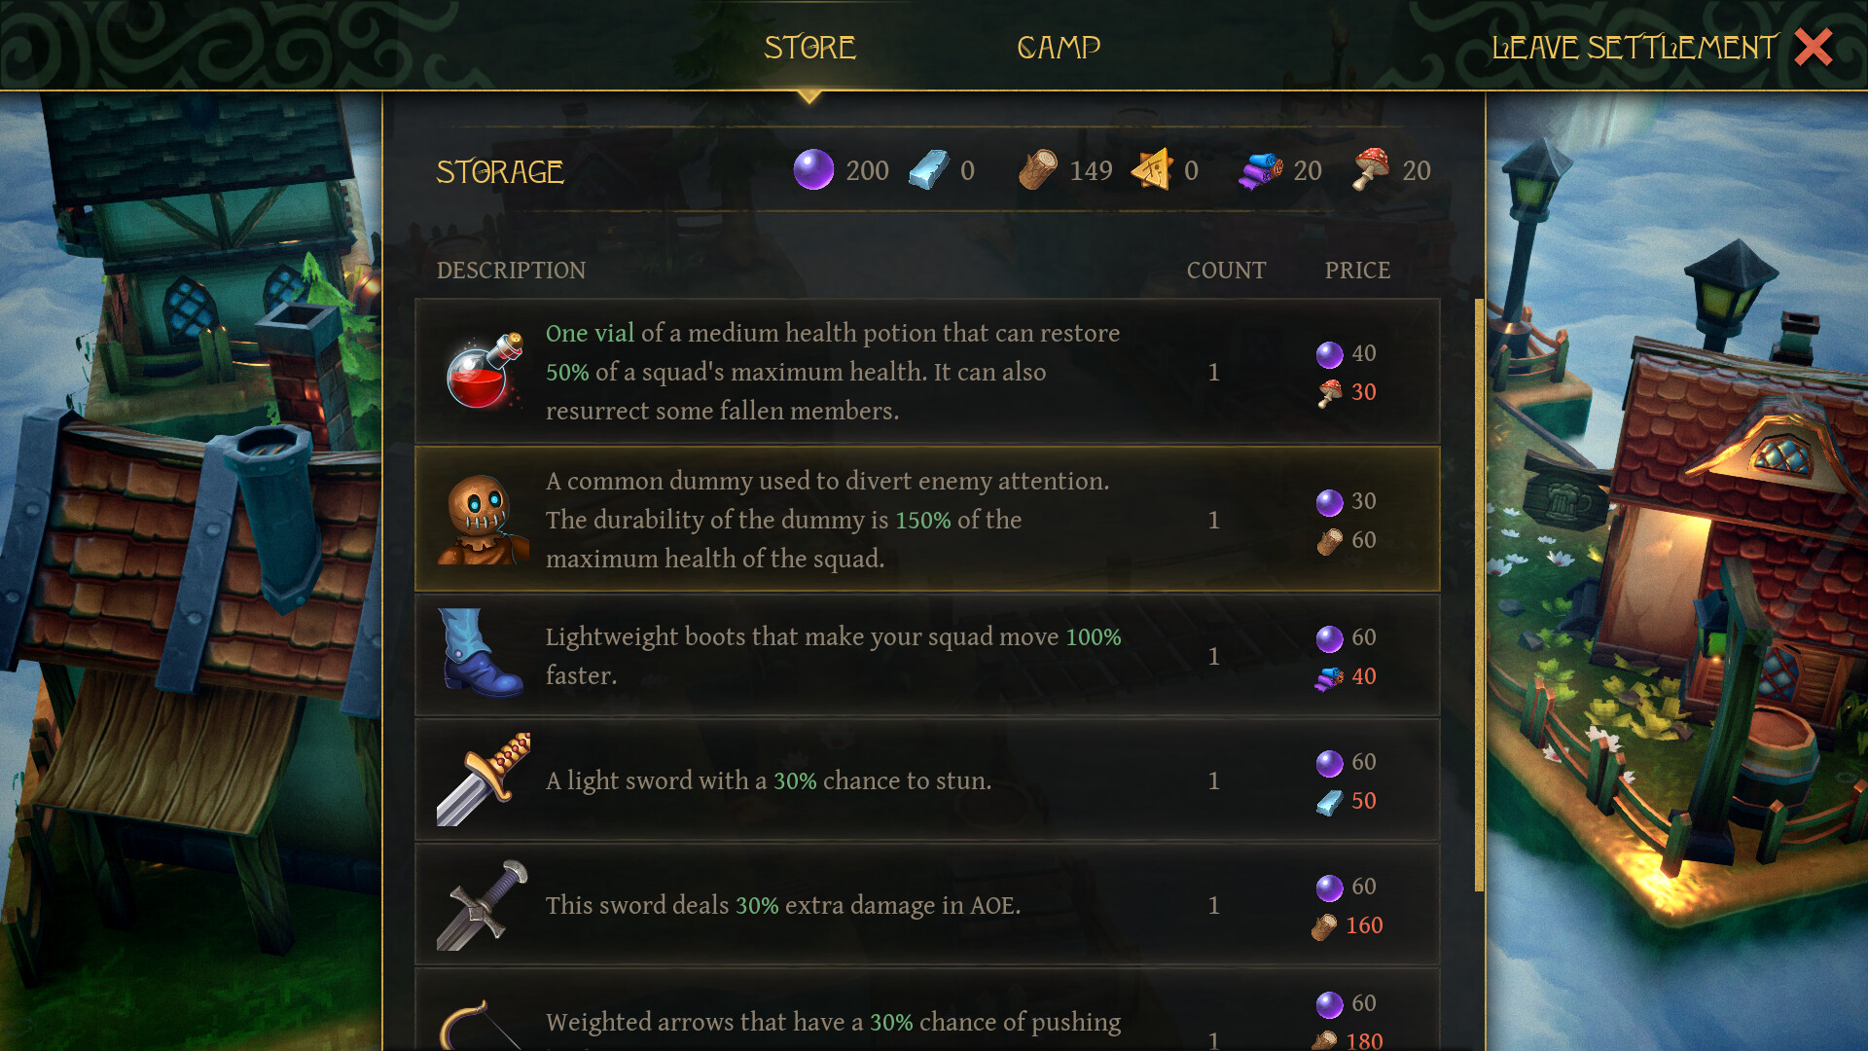Select the pumpkin dummy icon
The image size is (1868, 1051).
(482, 520)
